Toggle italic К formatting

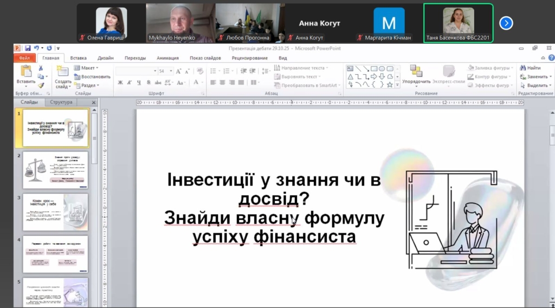pos(130,82)
